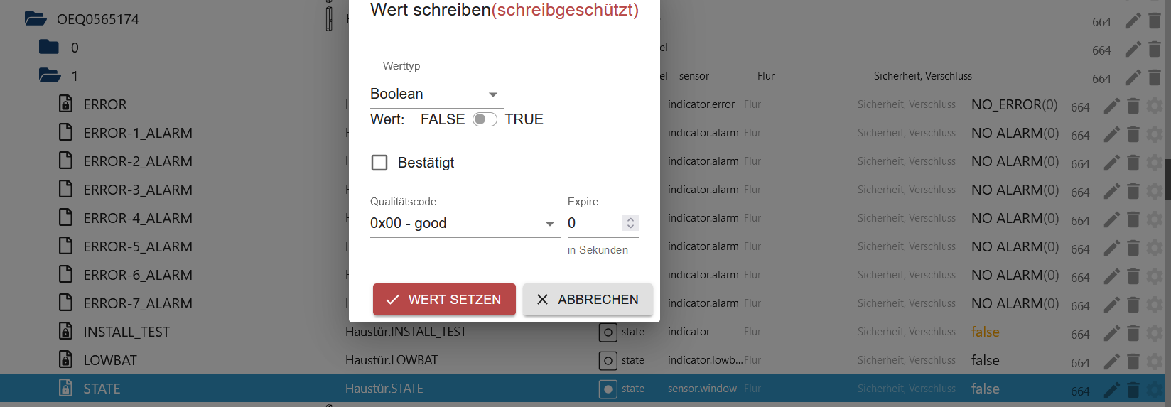The width and height of the screenshot is (1171, 407).
Task: Edit the ERROR row with pencil icon
Action: [x=1111, y=106]
